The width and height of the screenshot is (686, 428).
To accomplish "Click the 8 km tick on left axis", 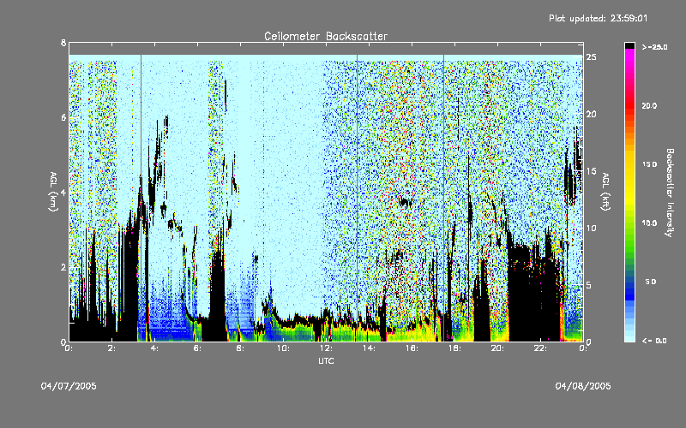I will [x=63, y=43].
